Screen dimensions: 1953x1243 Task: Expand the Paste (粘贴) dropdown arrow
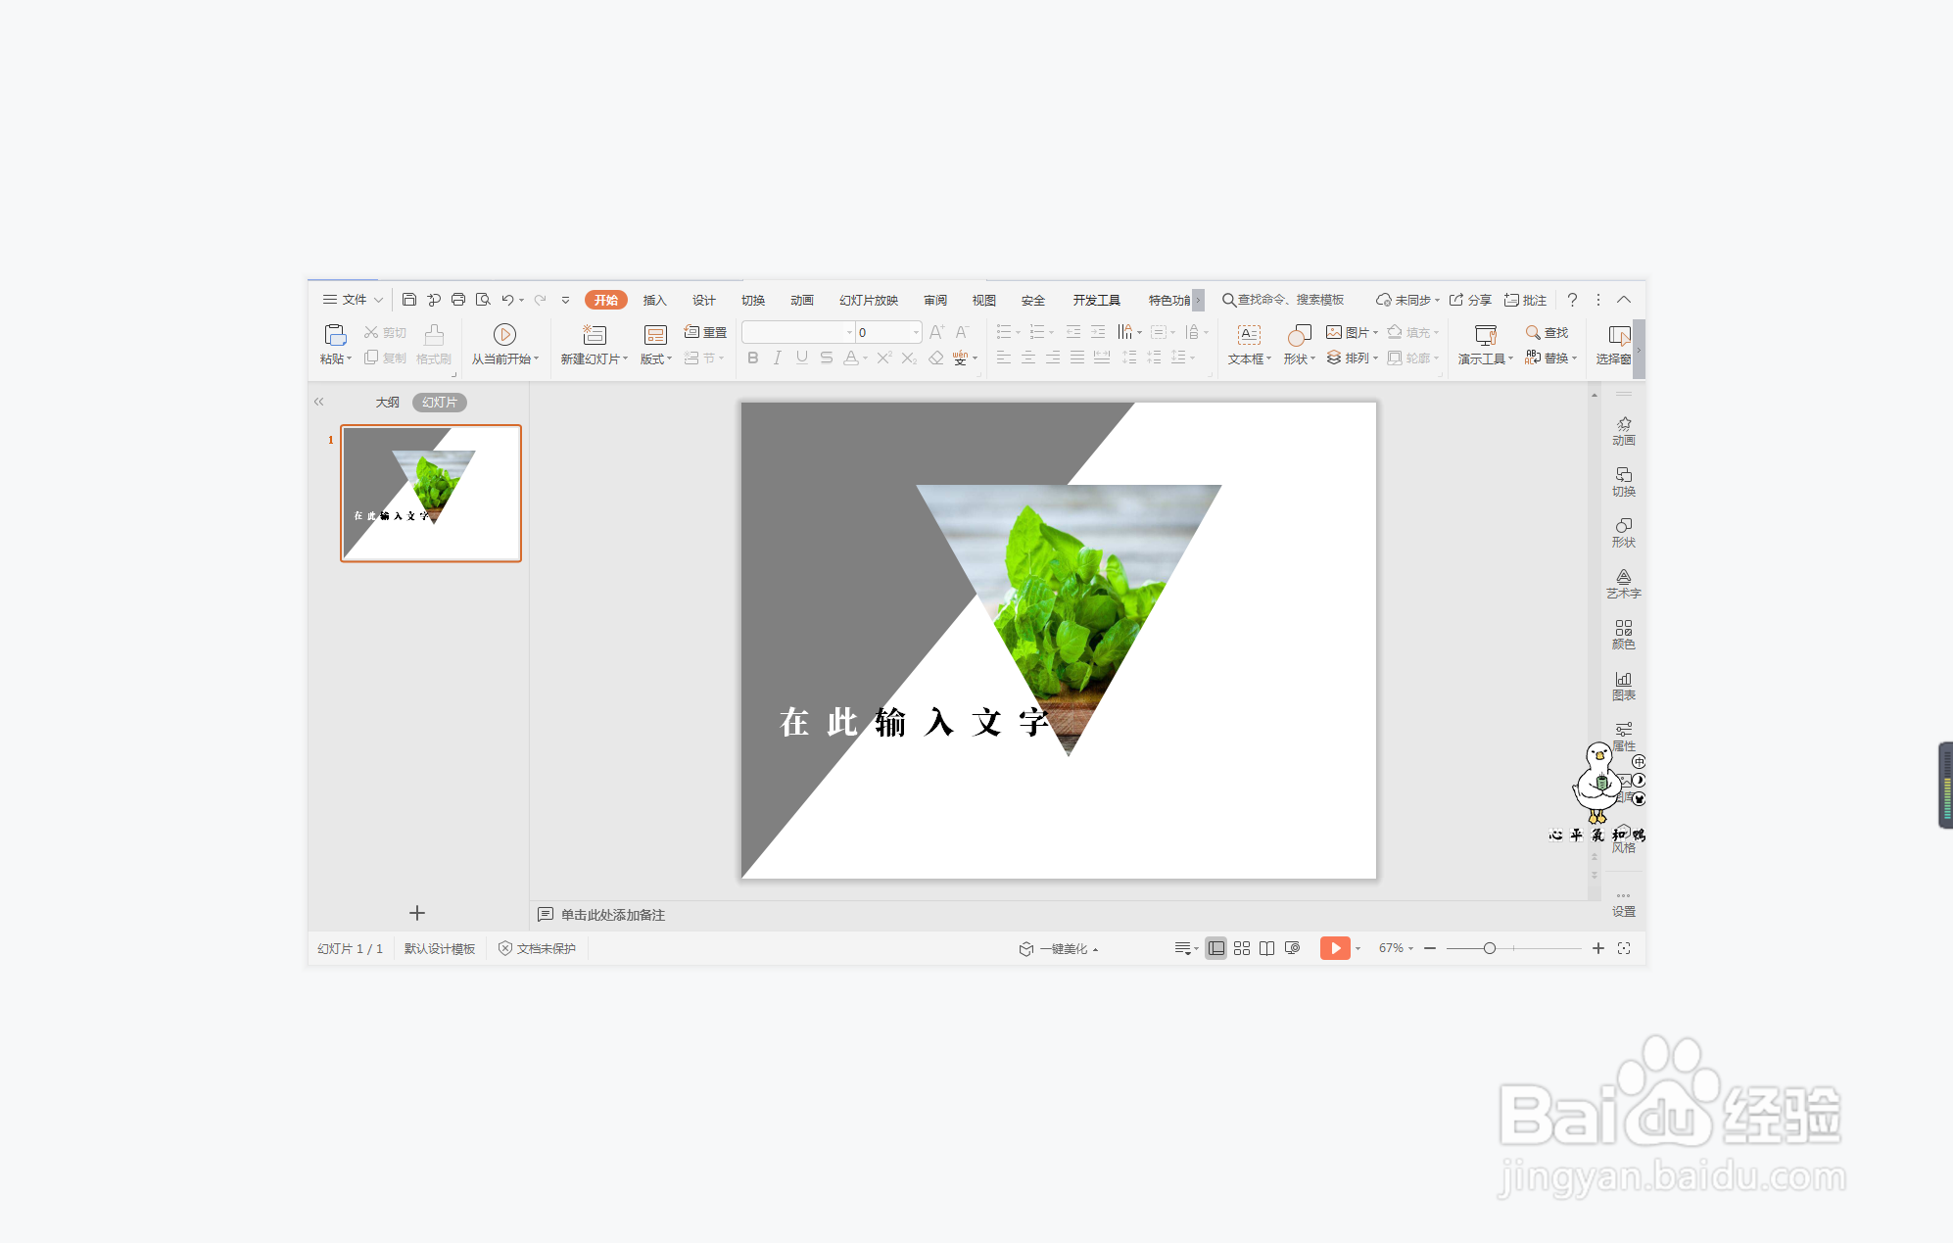point(349,359)
